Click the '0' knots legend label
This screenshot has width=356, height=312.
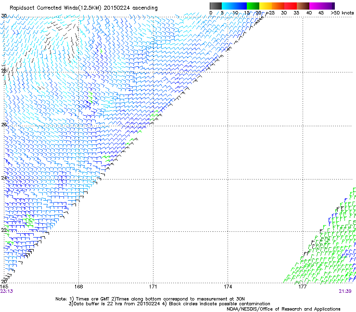211,13
